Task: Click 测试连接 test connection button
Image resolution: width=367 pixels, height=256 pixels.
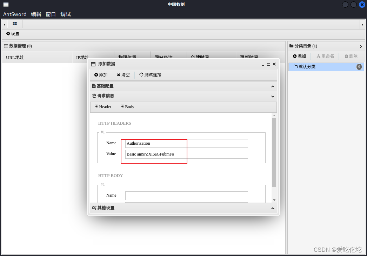Action: [x=150, y=75]
